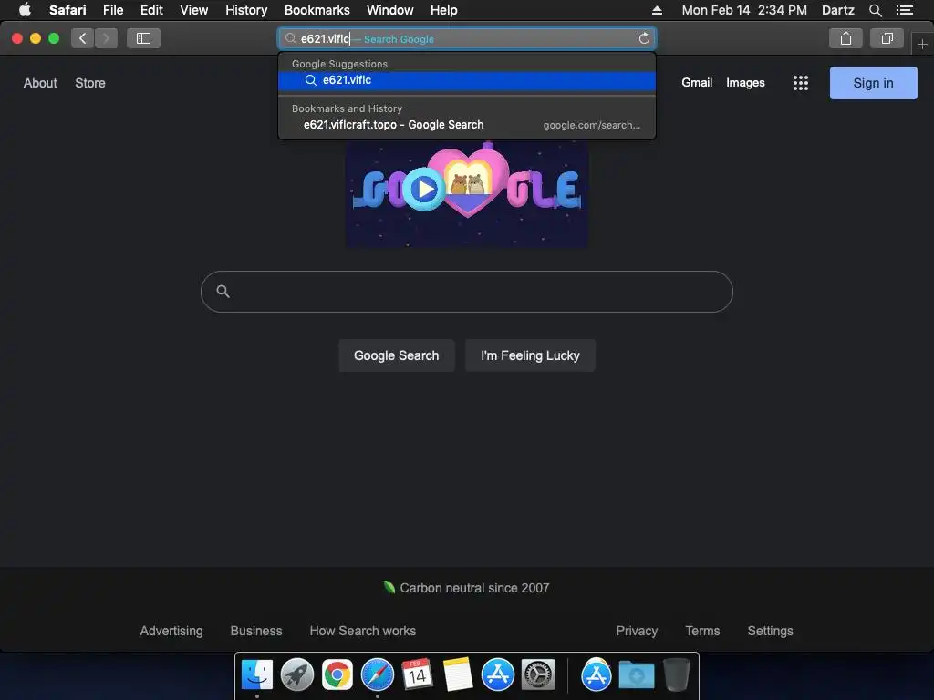Select the e621.viflcraft.topo history entry
Viewport: 934px width, 700px height.
pyautogui.click(x=467, y=125)
